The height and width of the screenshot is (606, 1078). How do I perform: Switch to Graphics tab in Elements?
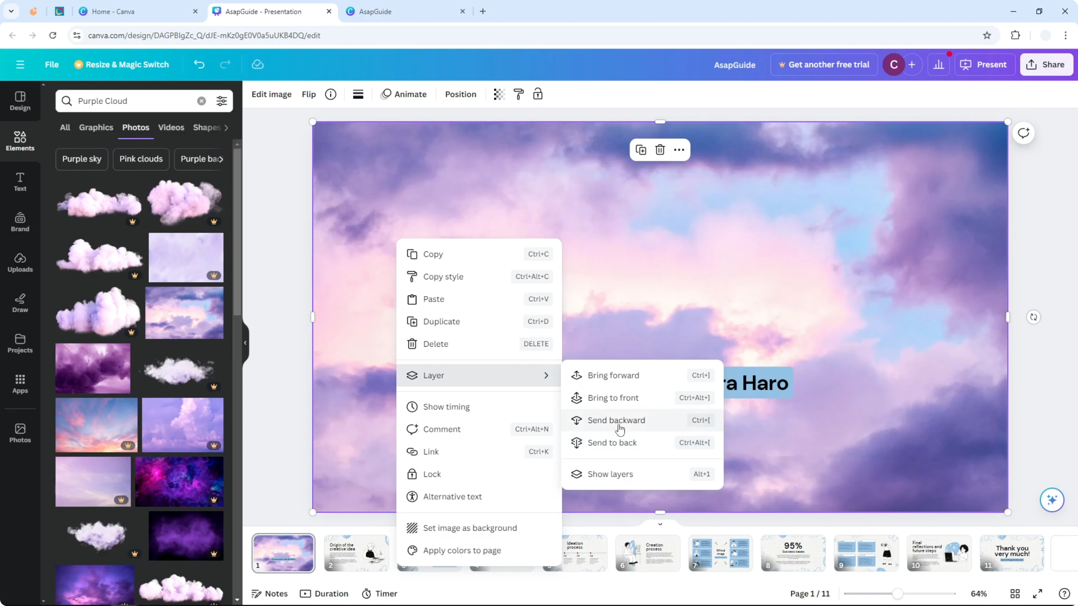96,128
